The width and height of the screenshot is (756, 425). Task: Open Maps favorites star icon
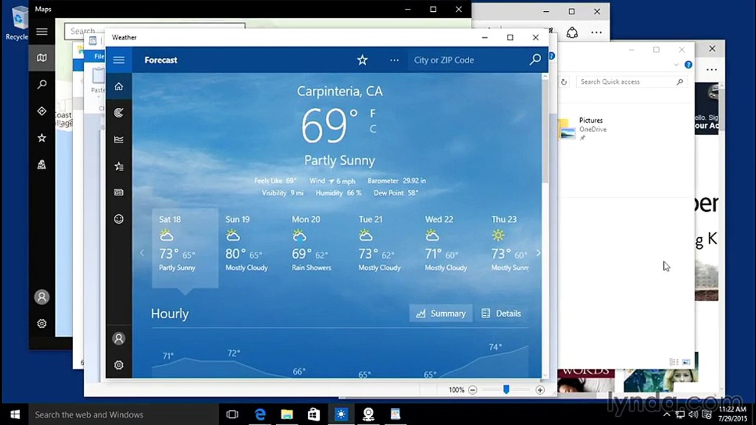(x=41, y=138)
